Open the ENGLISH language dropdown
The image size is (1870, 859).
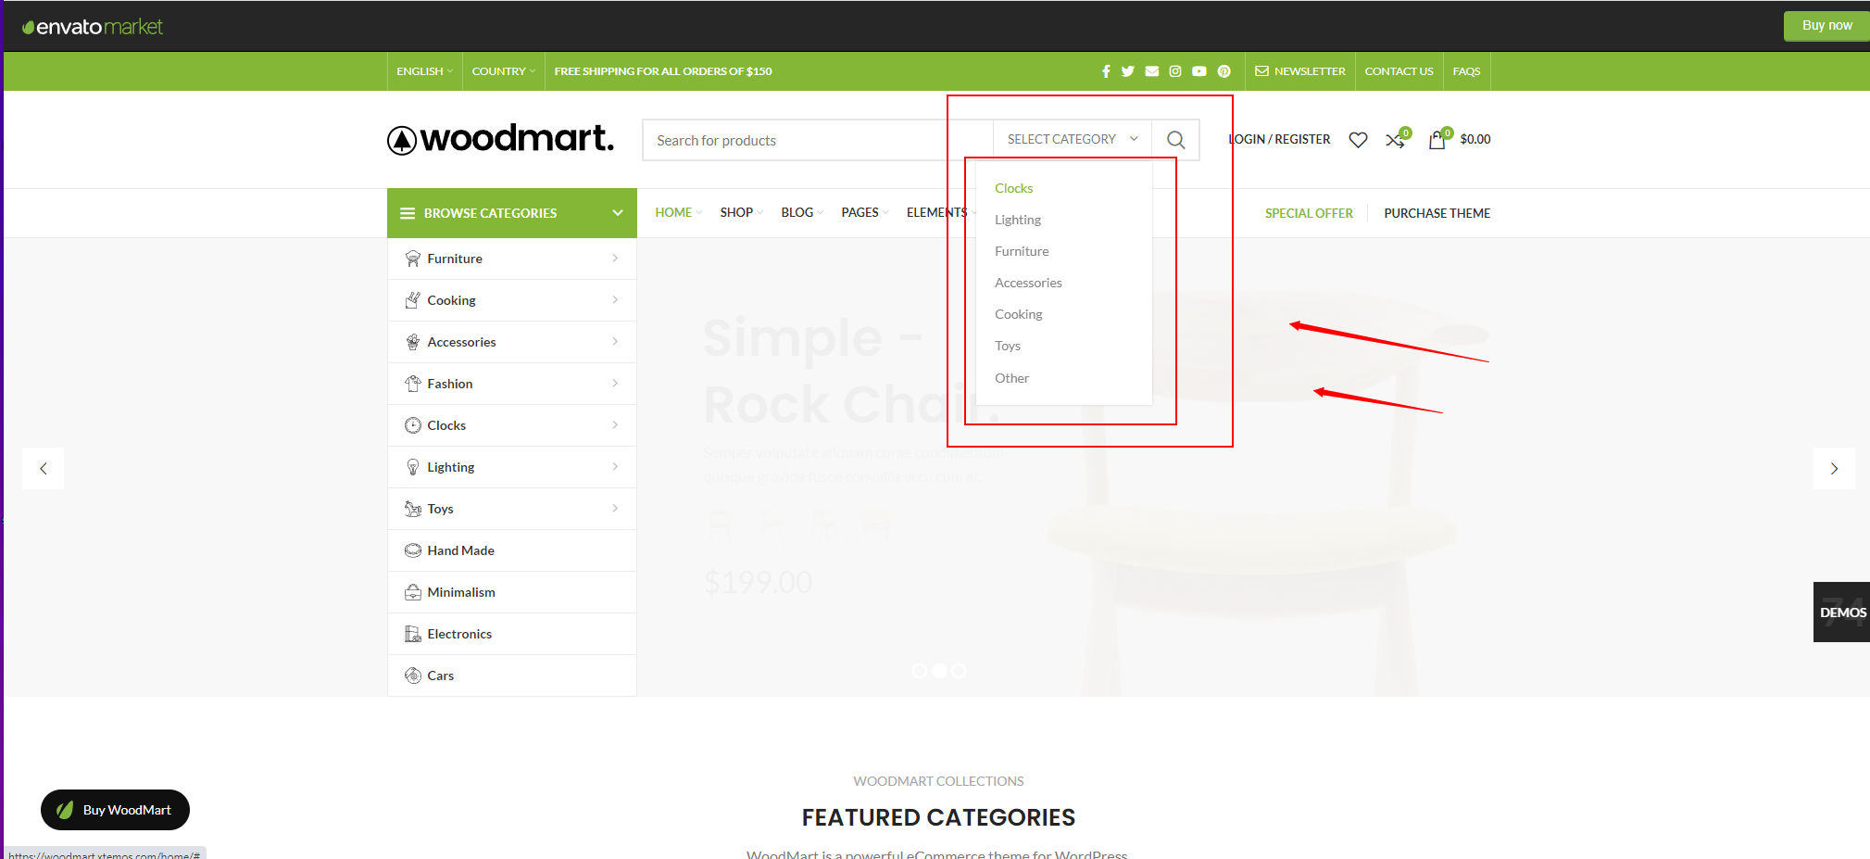coord(424,71)
